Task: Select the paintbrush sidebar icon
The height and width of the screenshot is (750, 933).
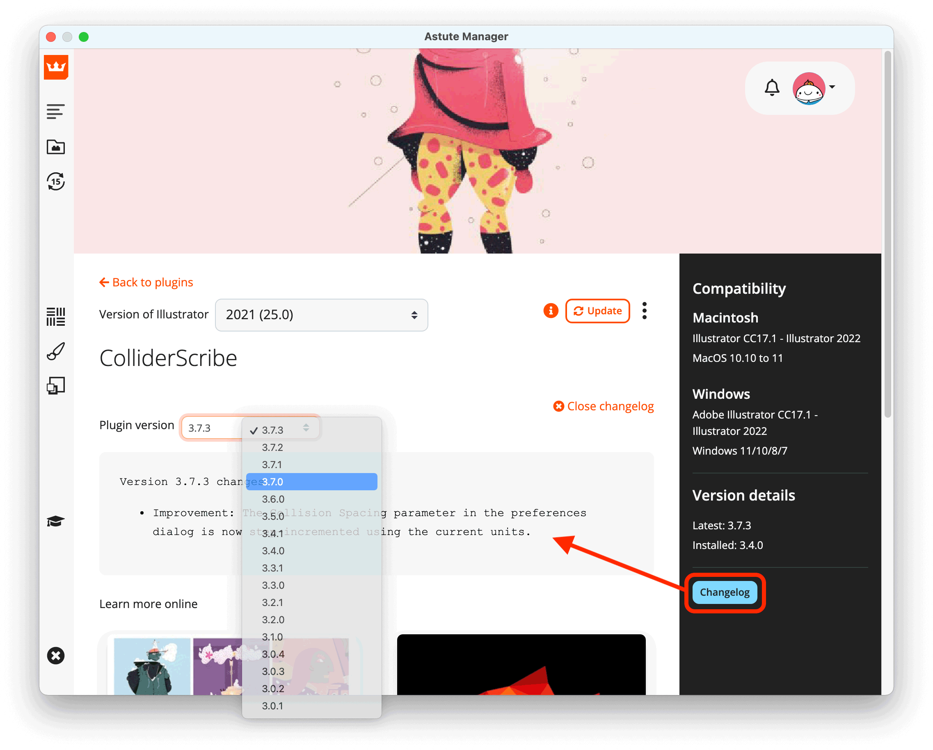Action: pyautogui.click(x=55, y=351)
